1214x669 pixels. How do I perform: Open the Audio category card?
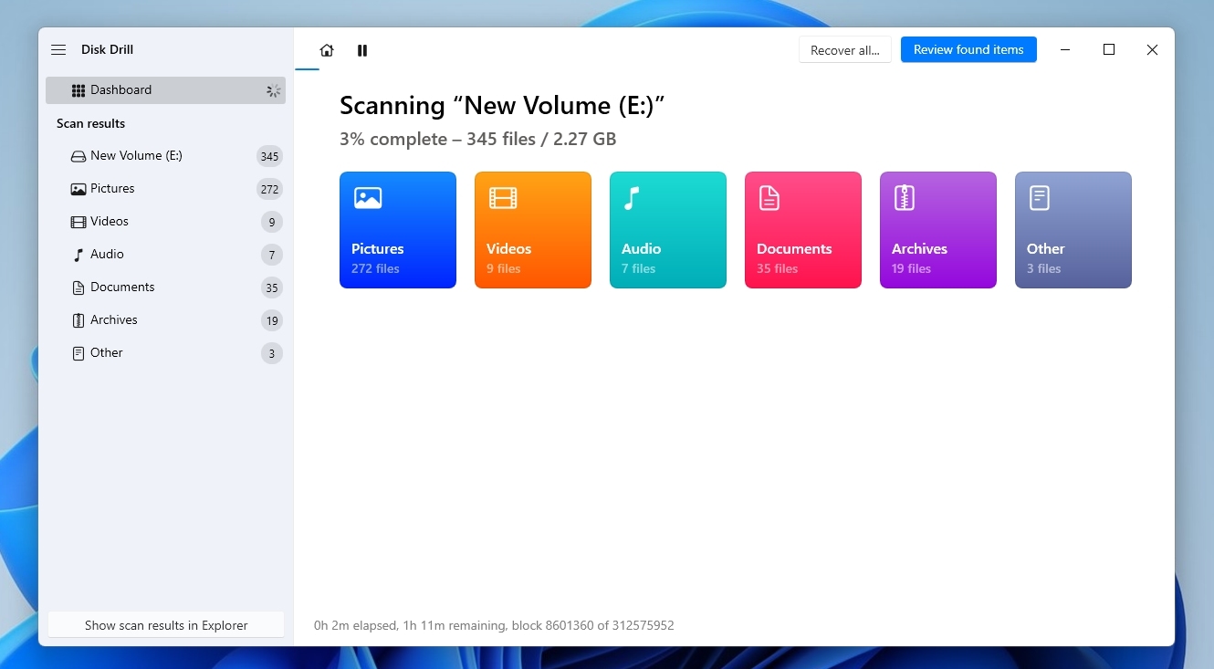[x=667, y=229]
